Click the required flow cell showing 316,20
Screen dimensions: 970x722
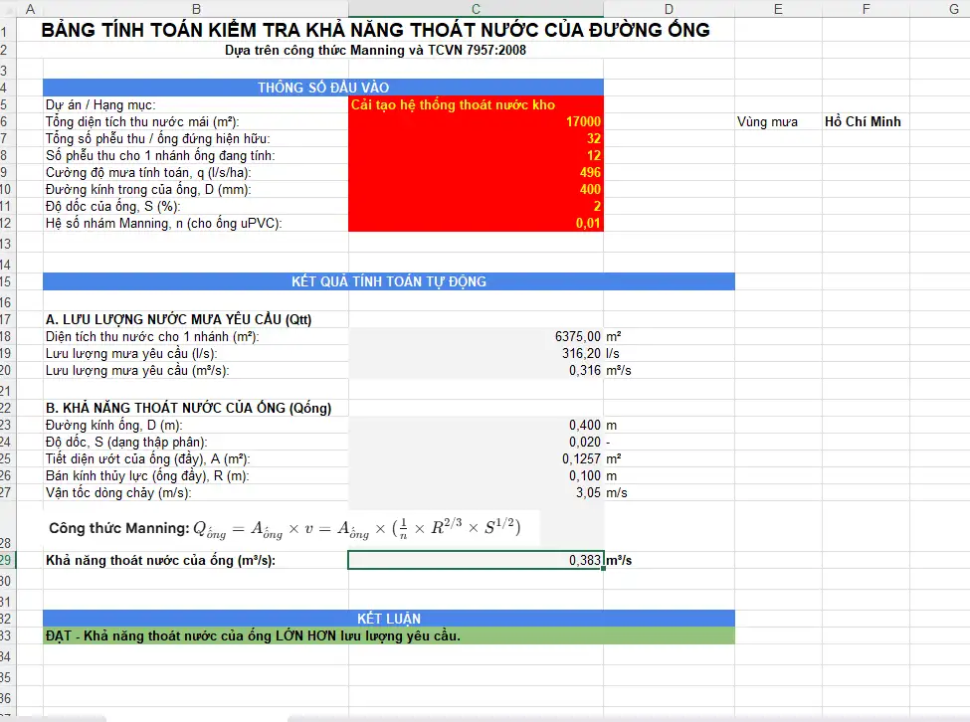click(476, 353)
